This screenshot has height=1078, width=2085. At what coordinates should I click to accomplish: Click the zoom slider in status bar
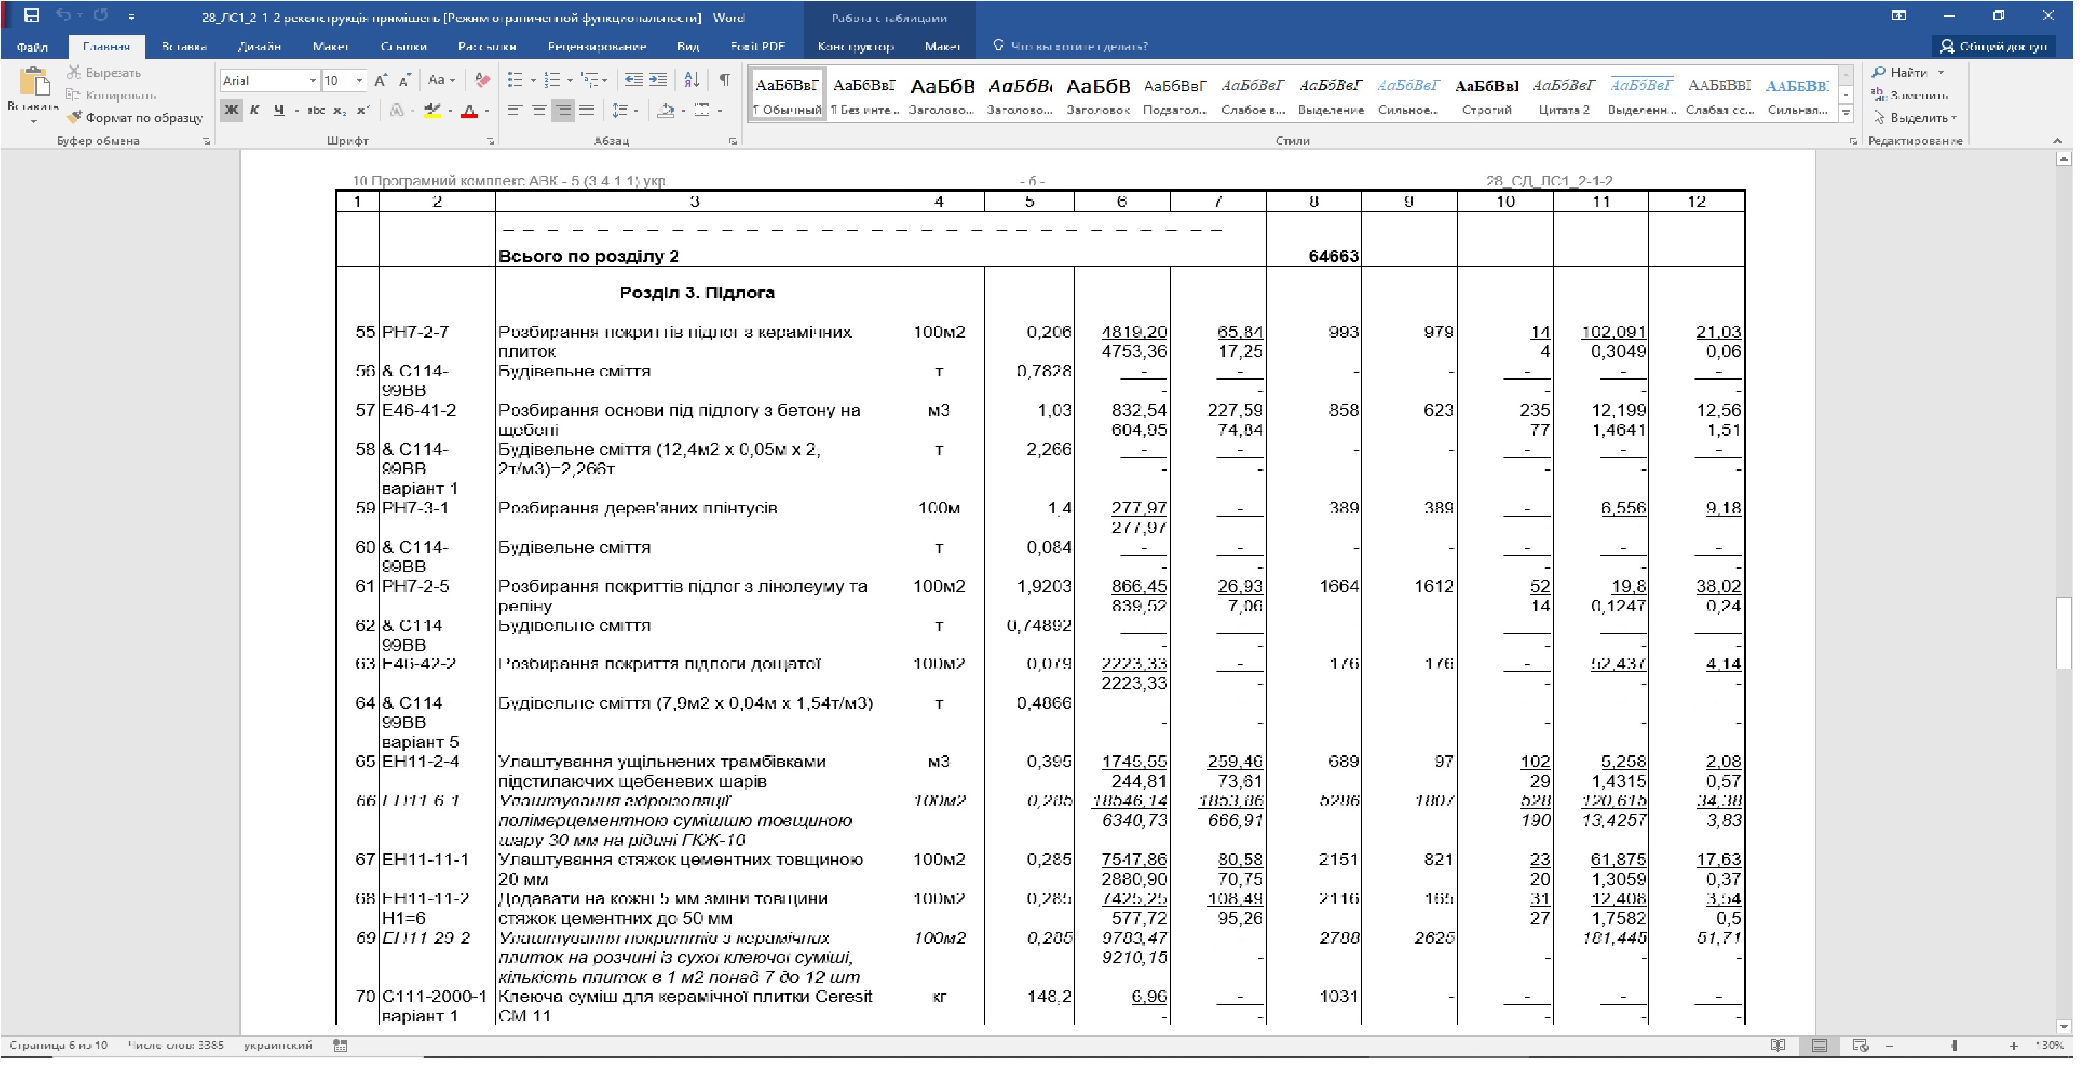(x=1955, y=1046)
